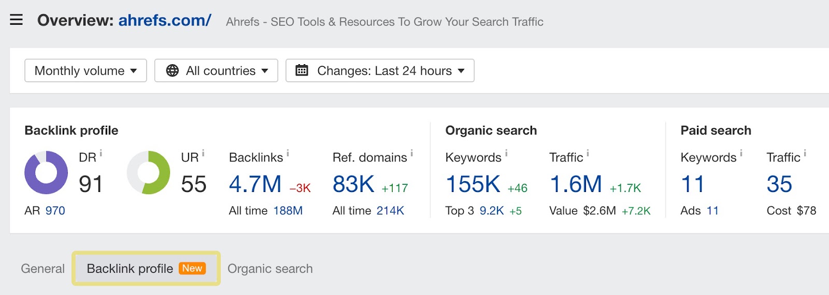
Task: Click the info icon beside Paid Keywords
Action: [x=741, y=153]
